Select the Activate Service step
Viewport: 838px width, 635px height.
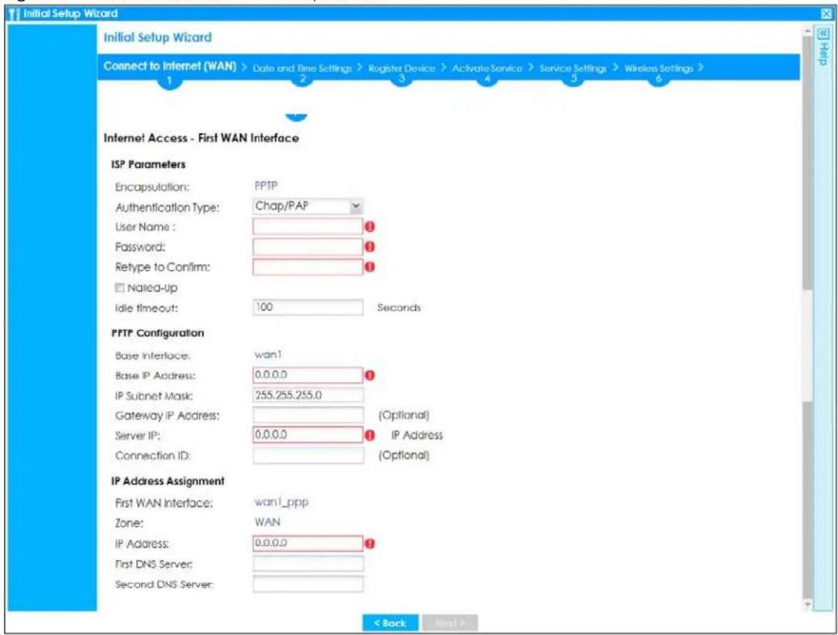[487, 68]
